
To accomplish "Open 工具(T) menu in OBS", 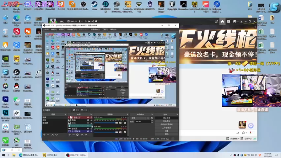I will (105, 29).
